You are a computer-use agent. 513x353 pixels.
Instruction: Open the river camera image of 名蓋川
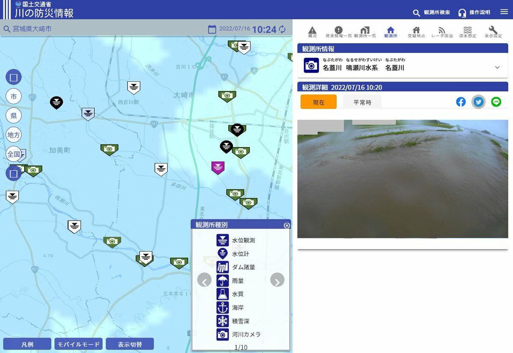click(403, 179)
